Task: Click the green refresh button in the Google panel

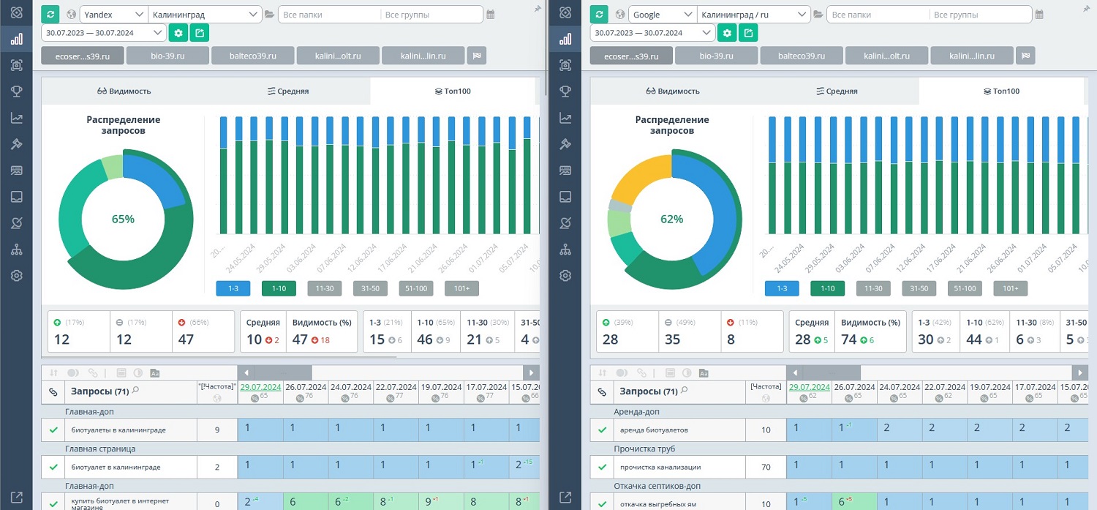Action: pyautogui.click(x=599, y=14)
